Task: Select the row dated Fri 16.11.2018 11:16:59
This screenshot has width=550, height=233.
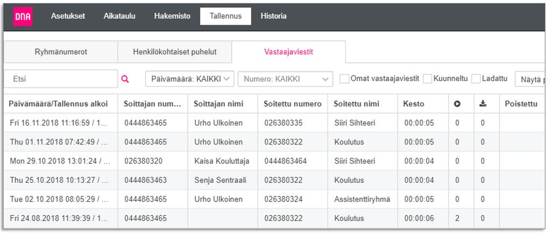Action: coord(274,123)
